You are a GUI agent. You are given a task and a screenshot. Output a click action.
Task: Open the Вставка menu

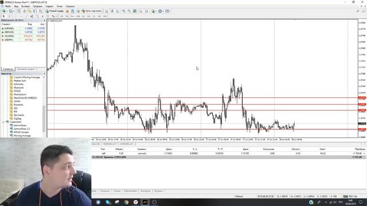click(x=25, y=6)
